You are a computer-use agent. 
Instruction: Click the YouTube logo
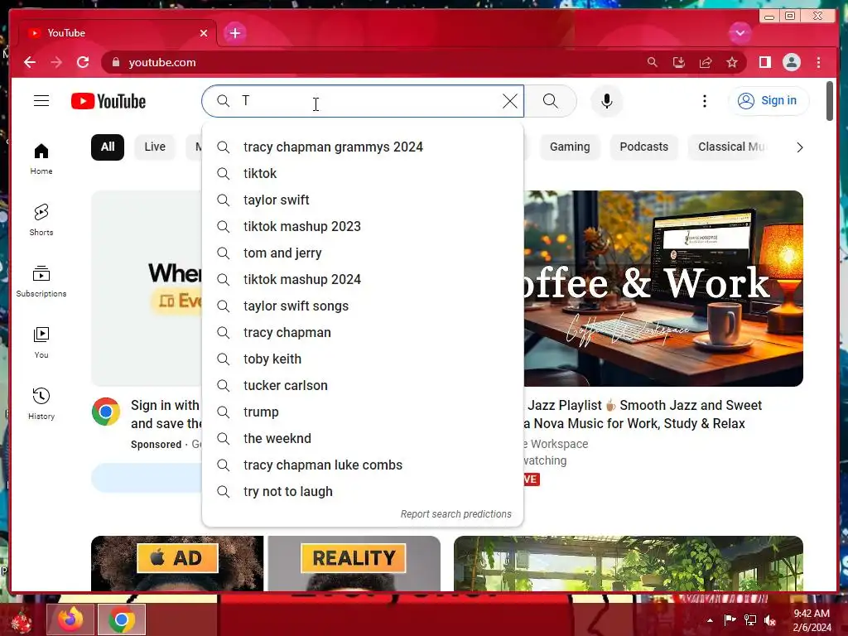pos(108,101)
